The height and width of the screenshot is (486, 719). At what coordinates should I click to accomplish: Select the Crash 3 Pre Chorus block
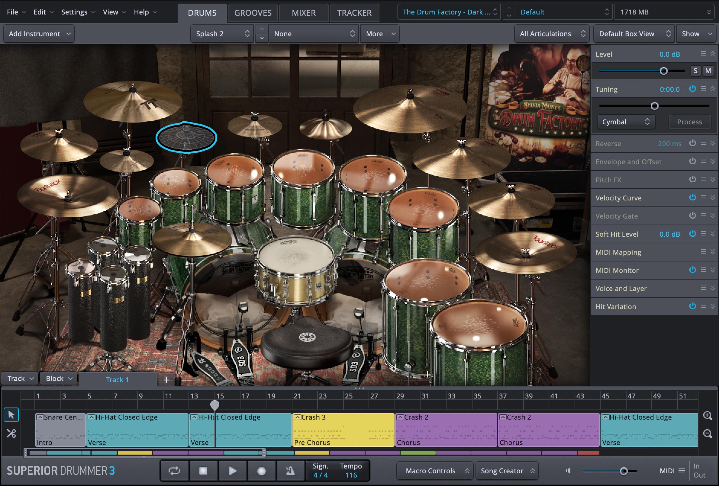pos(343,430)
